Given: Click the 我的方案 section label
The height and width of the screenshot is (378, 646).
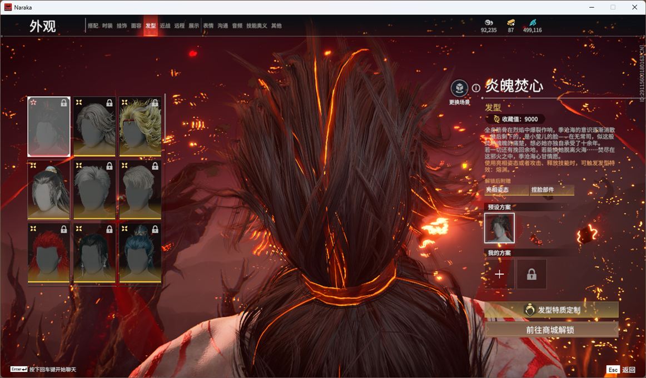Looking at the screenshot, I should click(499, 253).
